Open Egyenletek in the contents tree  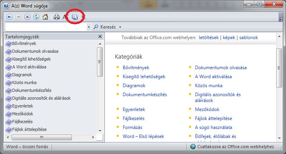coord(23,106)
